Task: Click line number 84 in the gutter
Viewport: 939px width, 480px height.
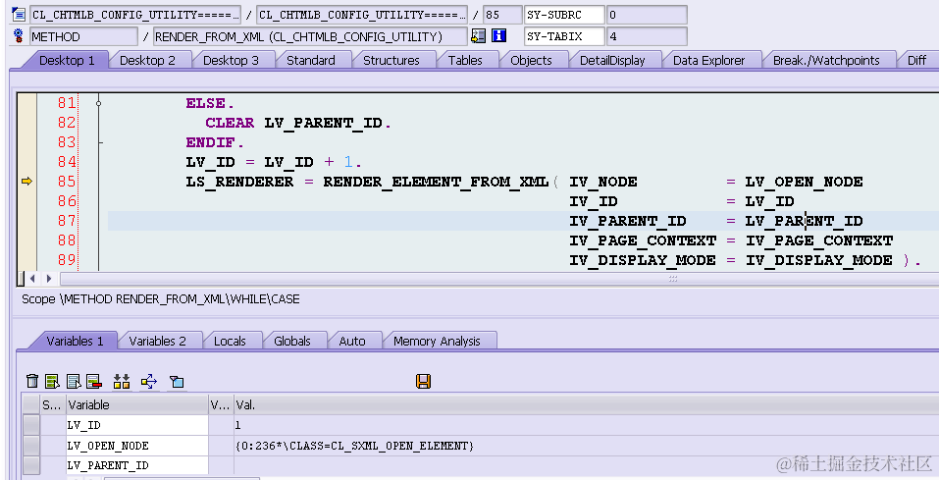Action: point(67,162)
